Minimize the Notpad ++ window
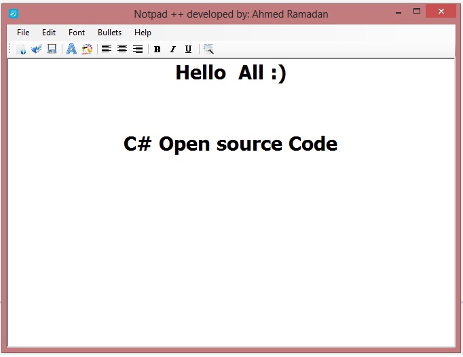Image resolution: width=463 pixels, height=357 pixels. (399, 12)
